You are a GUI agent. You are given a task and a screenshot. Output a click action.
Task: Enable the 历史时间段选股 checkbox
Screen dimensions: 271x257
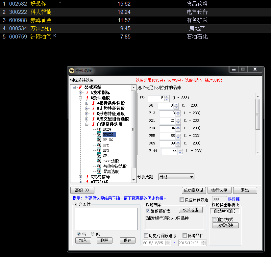click(146, 236)
